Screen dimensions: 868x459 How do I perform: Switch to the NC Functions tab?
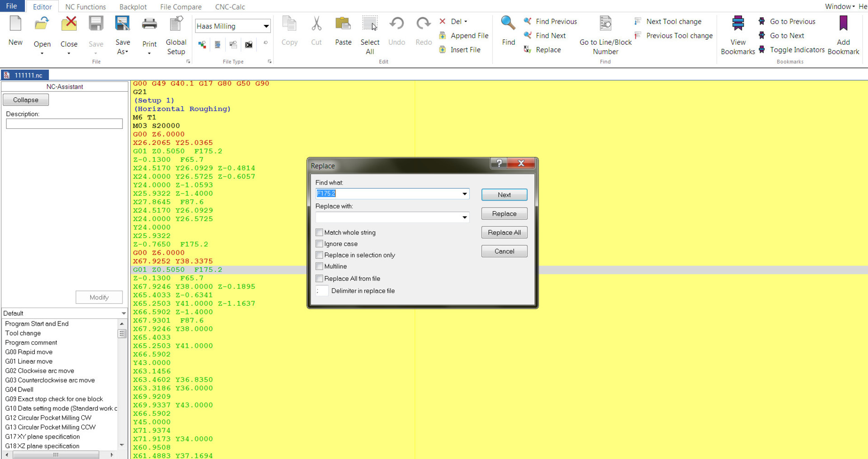pyautogui.click(x=85, y=7)
